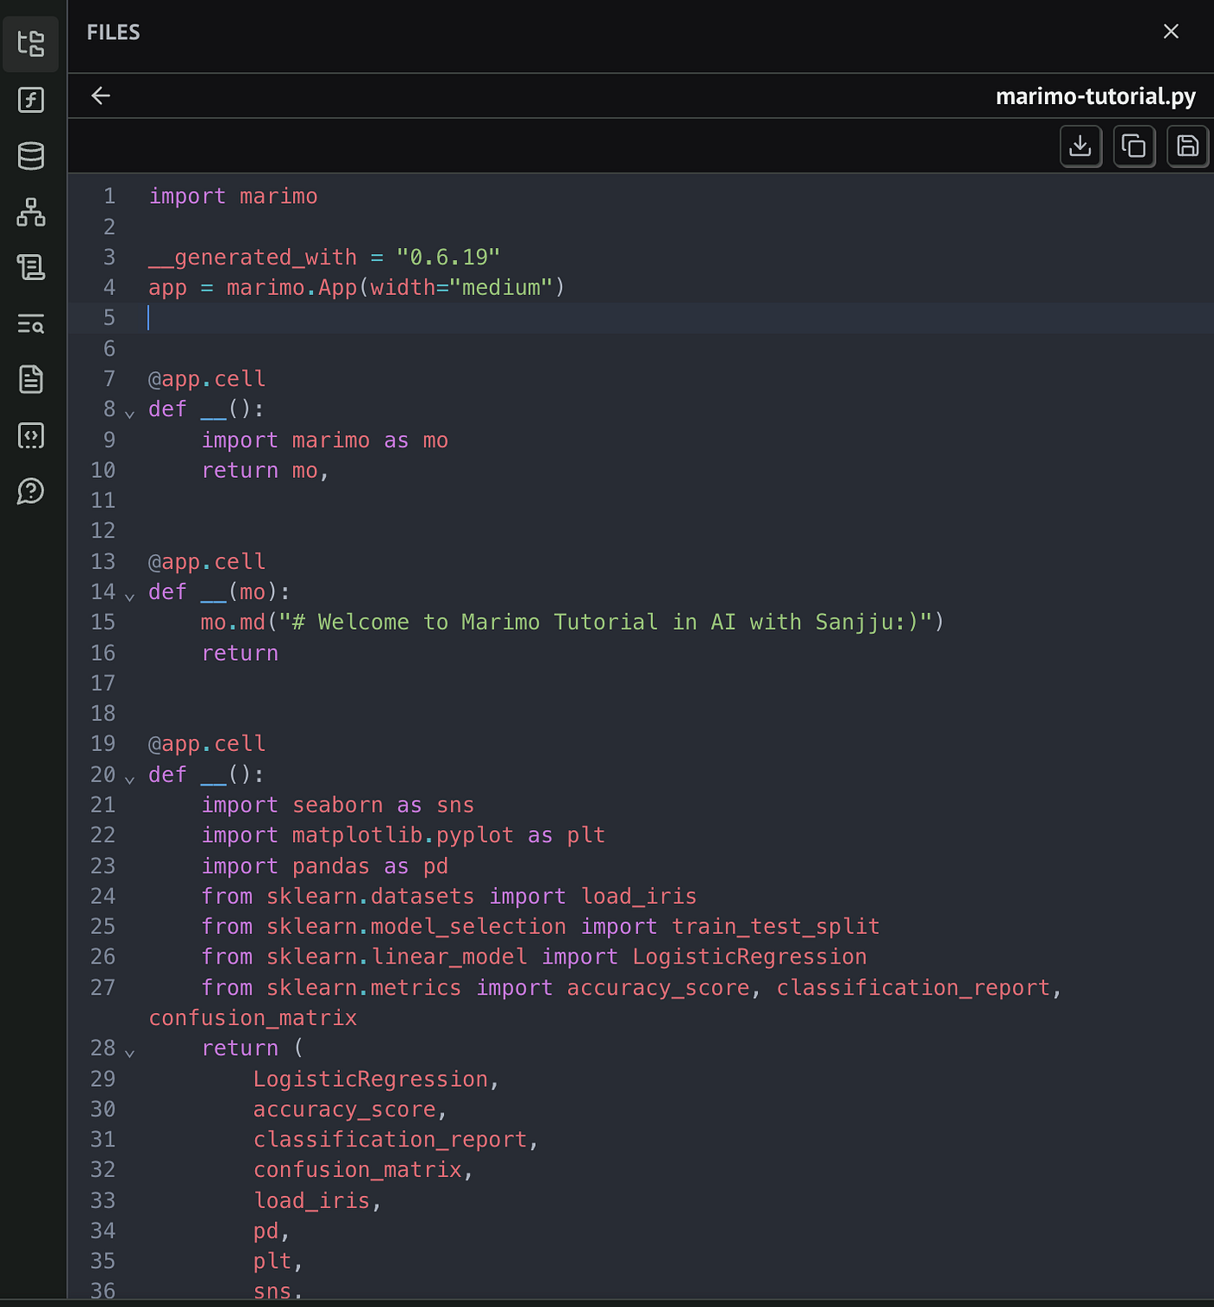The width and height of the screenshot is (1214, 1307).
Task: Open the variables panel function icon
Action: coord(31,100)
